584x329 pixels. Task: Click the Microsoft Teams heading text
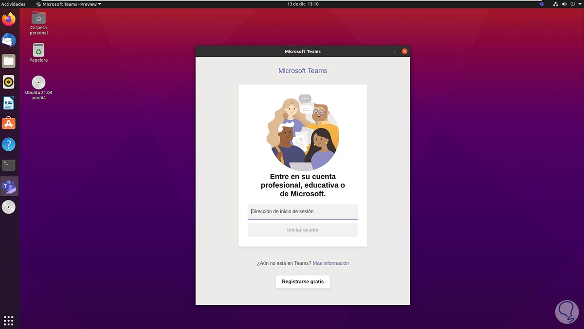point(303,71)
